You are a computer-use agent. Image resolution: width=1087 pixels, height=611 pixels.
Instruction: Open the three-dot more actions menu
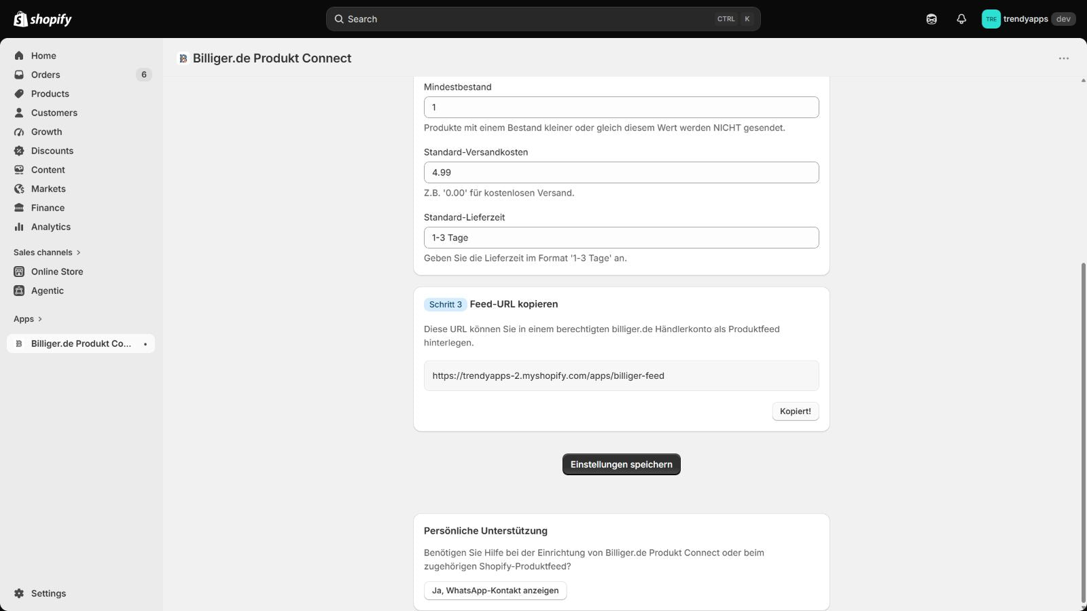(x=1064, y=58)
